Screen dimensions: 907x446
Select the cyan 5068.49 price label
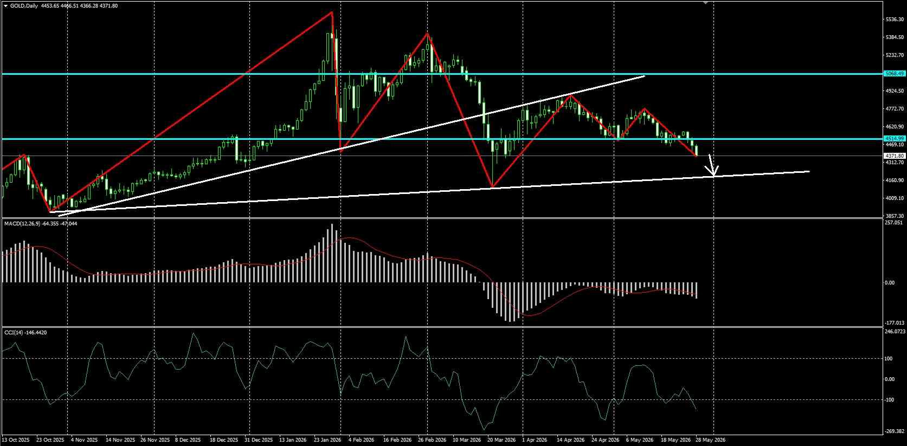pyautogui.click(x=894, y=74)
